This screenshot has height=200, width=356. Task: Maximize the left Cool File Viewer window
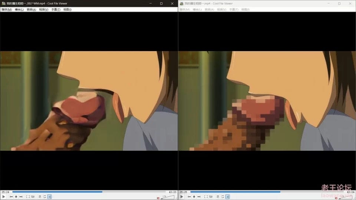coord(161,3)
